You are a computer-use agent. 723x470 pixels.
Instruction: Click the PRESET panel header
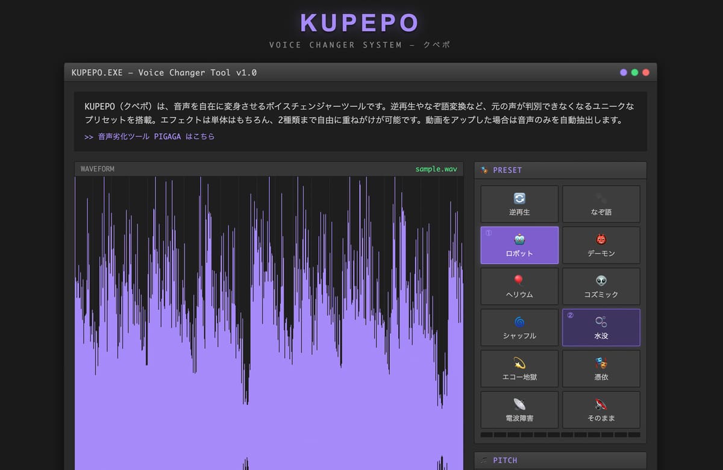pos(560,170)
